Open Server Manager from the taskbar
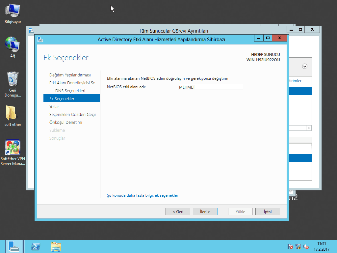Viewport: 337px width, 253px height. [13, 246]
